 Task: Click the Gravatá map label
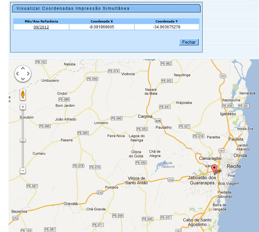(x=70, y=204)
